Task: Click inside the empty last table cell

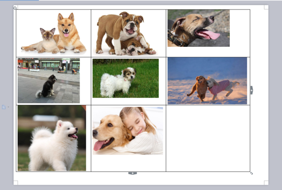Action: [208, 138]
